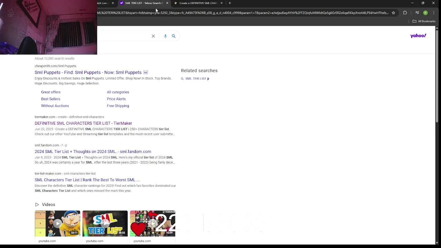The image size is (441, 248).
Task: Click the Ad badge beside Sml Puppets
Action: tap(145, 73)
